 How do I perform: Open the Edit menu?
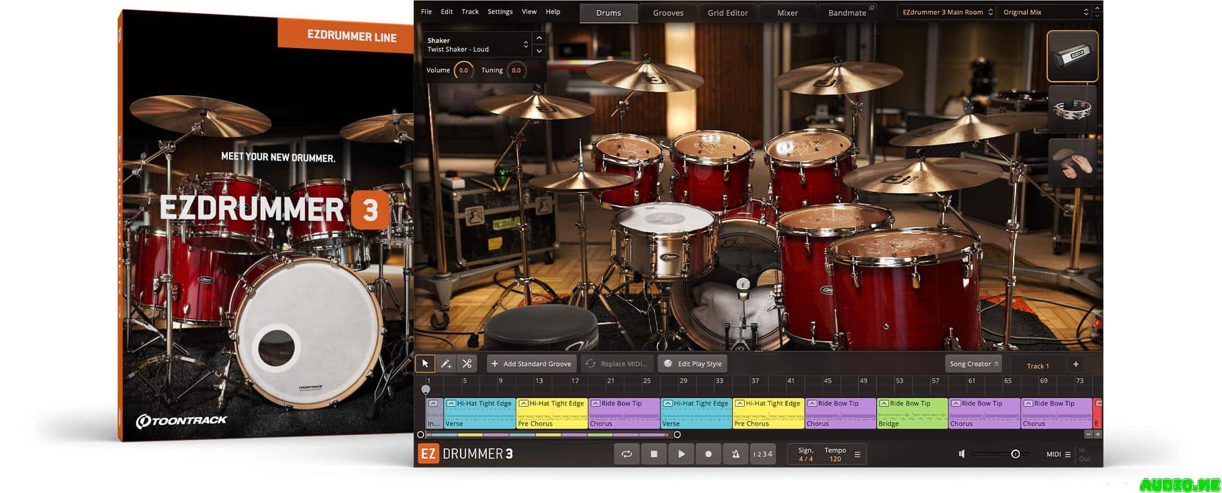pyautogui.click(x=447, y=12)
